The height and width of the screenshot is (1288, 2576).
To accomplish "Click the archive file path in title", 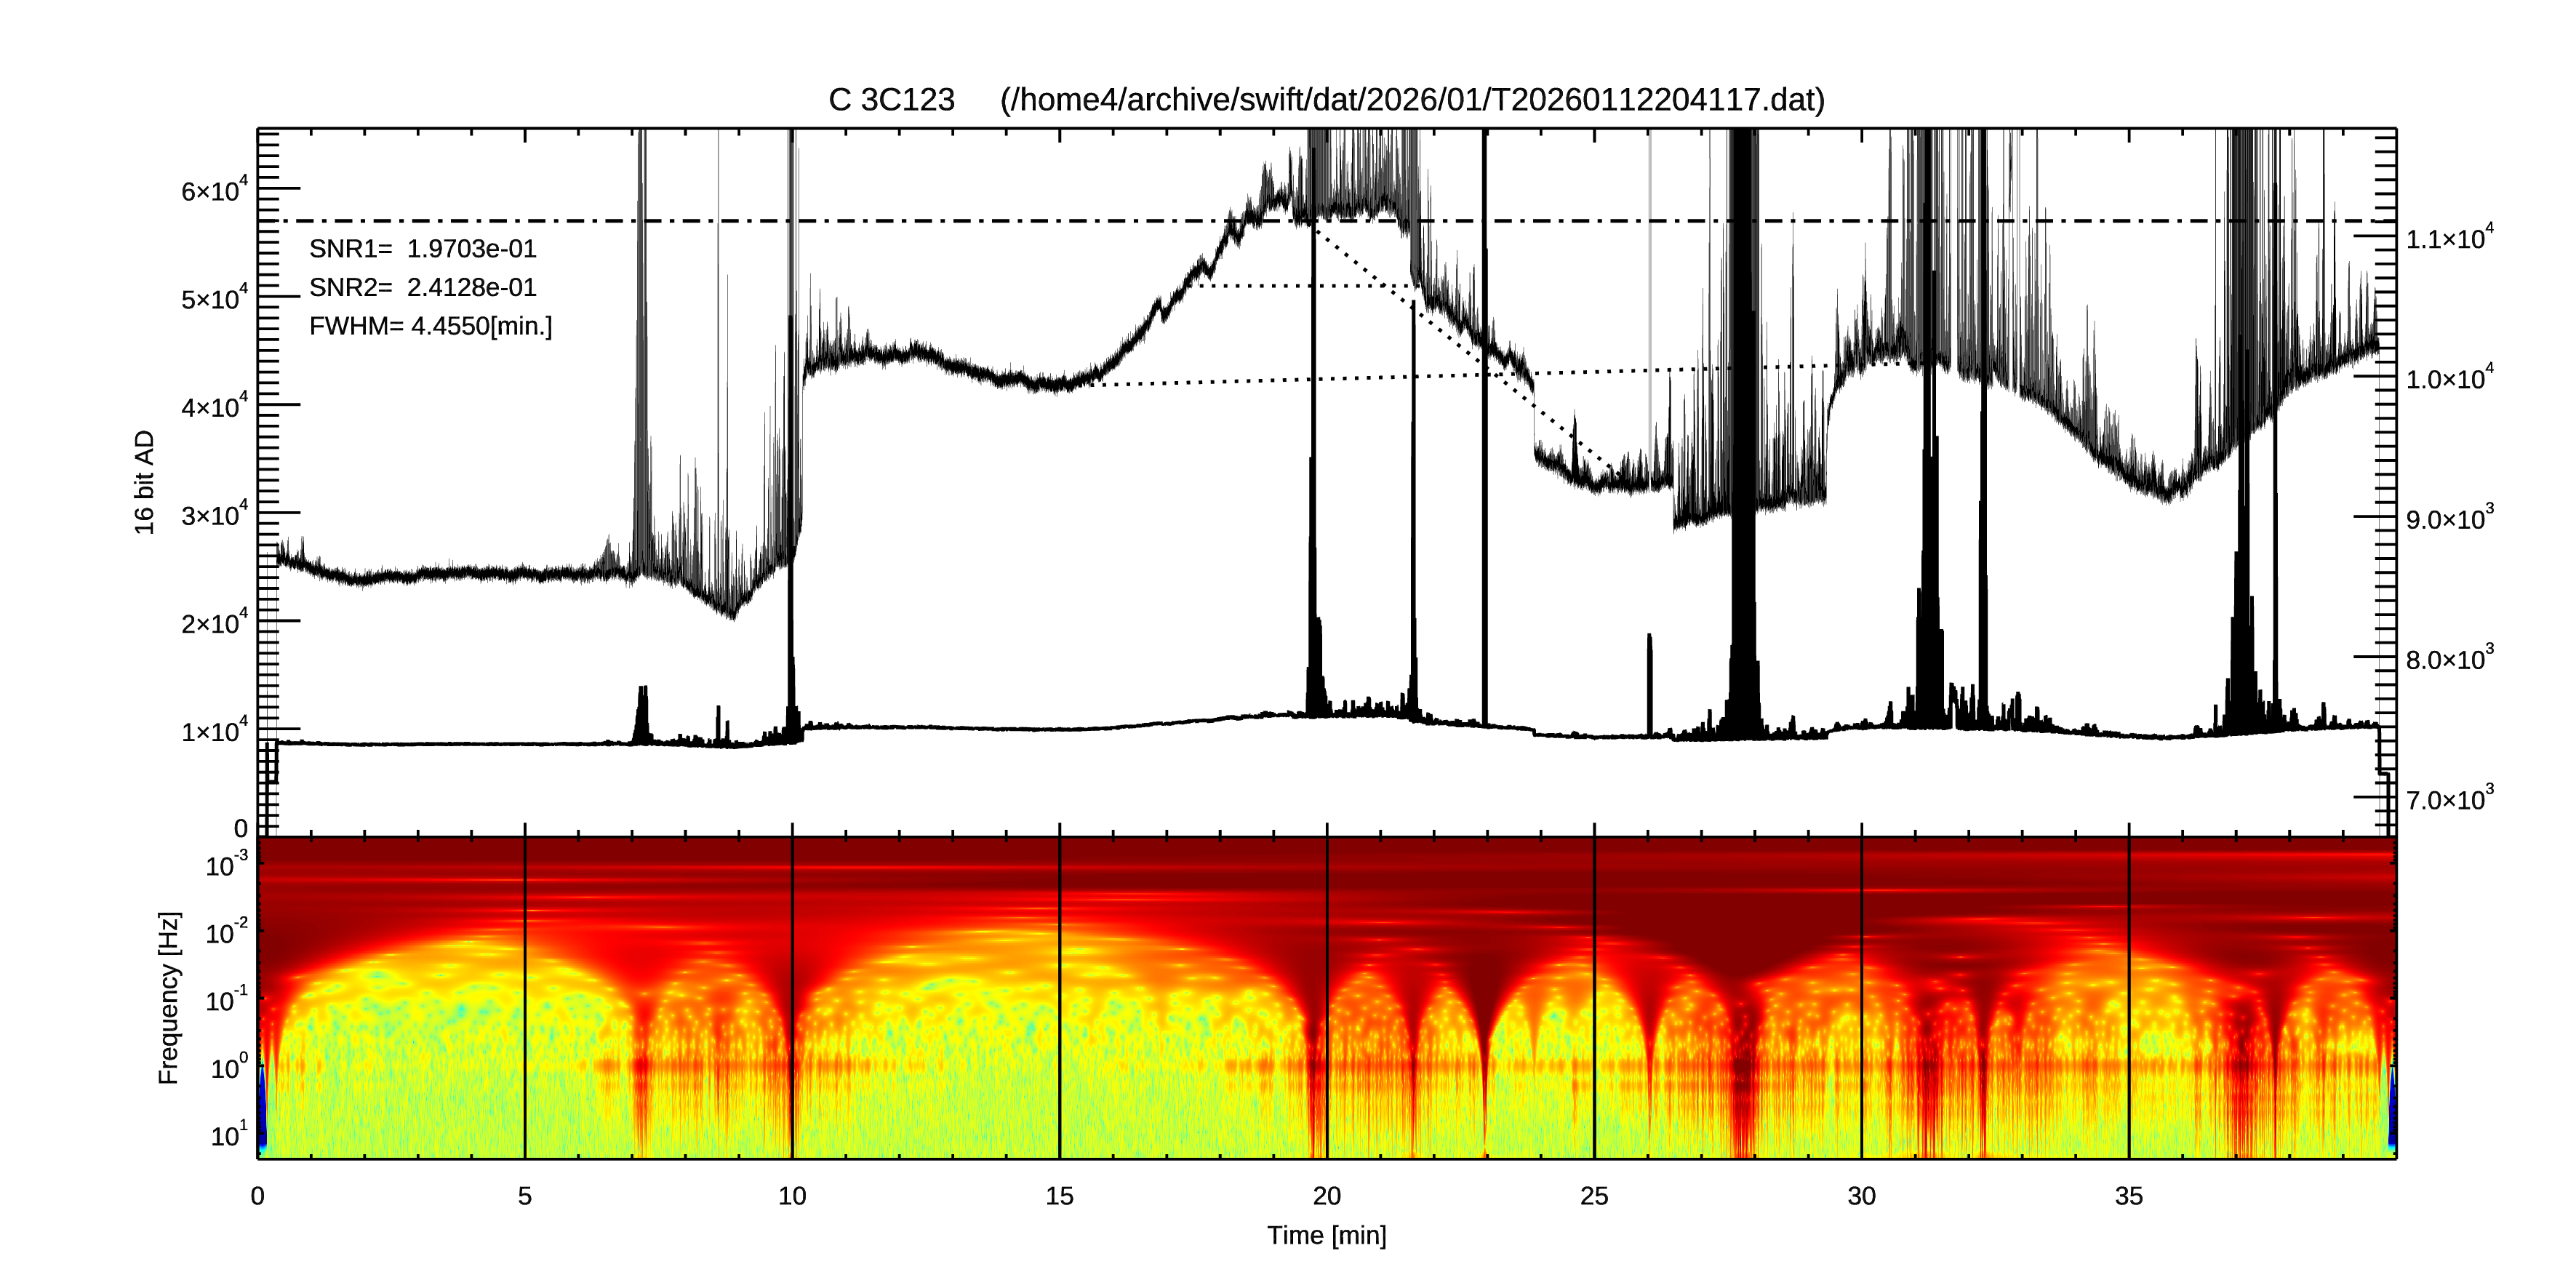I will (1412, 100).
